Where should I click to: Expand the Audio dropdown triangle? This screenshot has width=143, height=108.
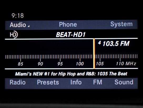(29, 26)
